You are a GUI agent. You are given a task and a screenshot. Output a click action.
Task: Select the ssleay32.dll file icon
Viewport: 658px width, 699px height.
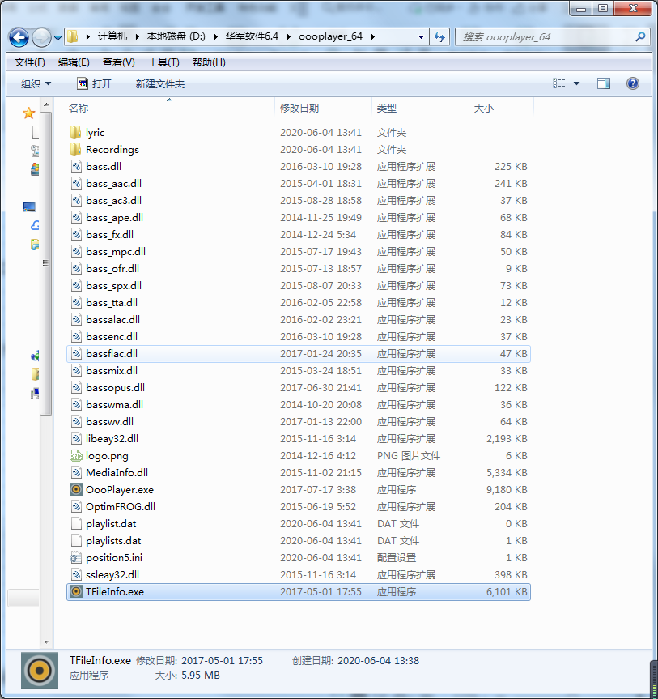76,574
